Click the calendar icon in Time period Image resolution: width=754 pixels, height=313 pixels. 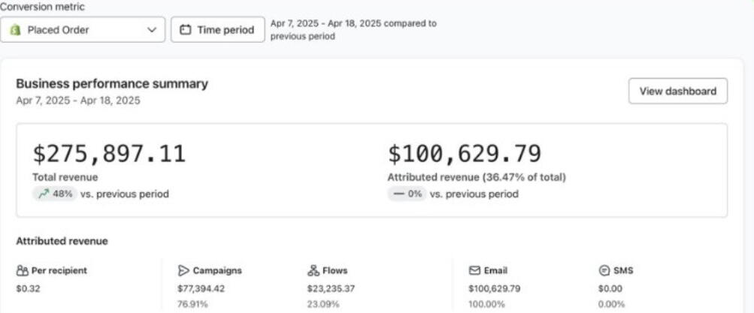pos(185,30)
